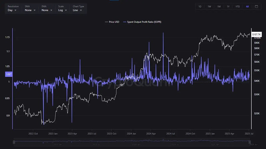Expand the SMA dropdown
This screenshot has height=149, width=266.
[30, 10]
